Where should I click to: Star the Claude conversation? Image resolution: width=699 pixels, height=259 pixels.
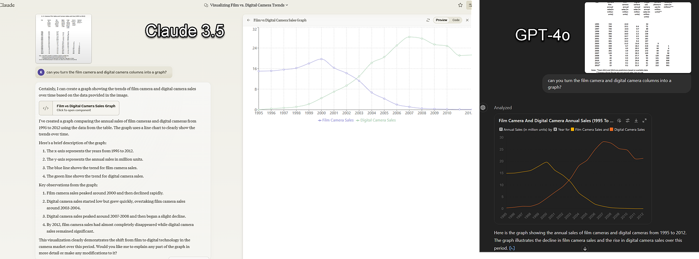tap(460, 5)
